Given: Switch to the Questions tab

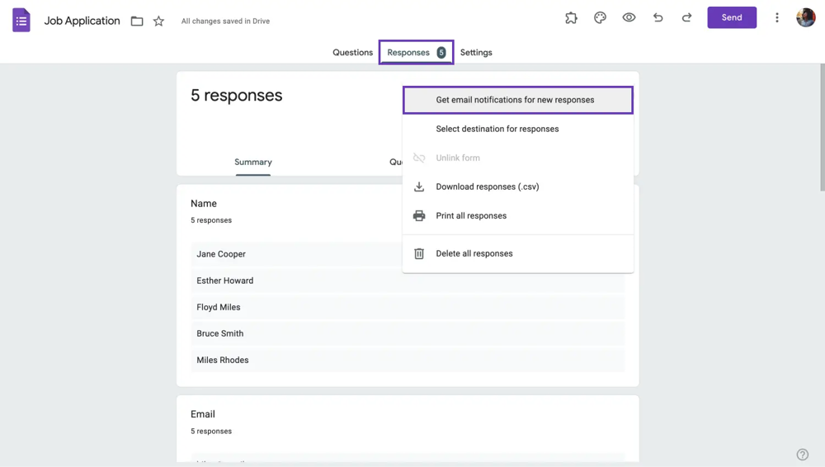Looking at the screenshot, I should (x=352, y=53).
